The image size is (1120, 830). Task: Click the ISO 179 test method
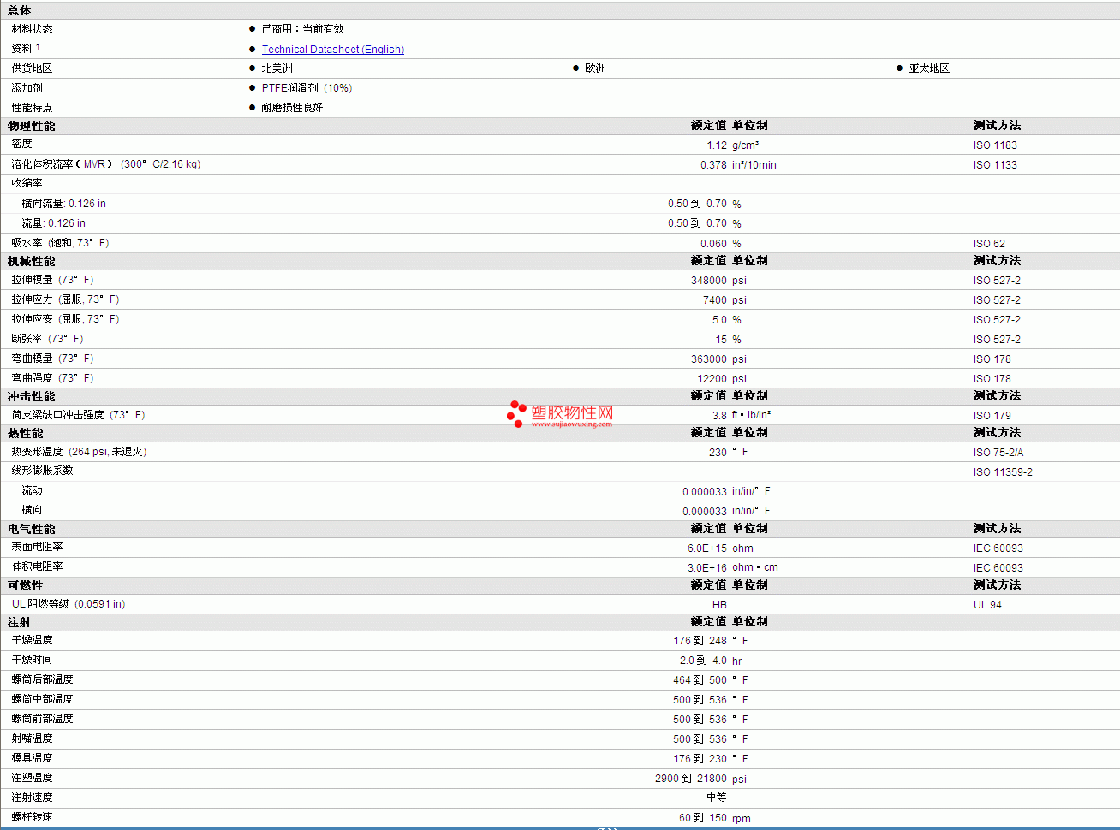992,416
